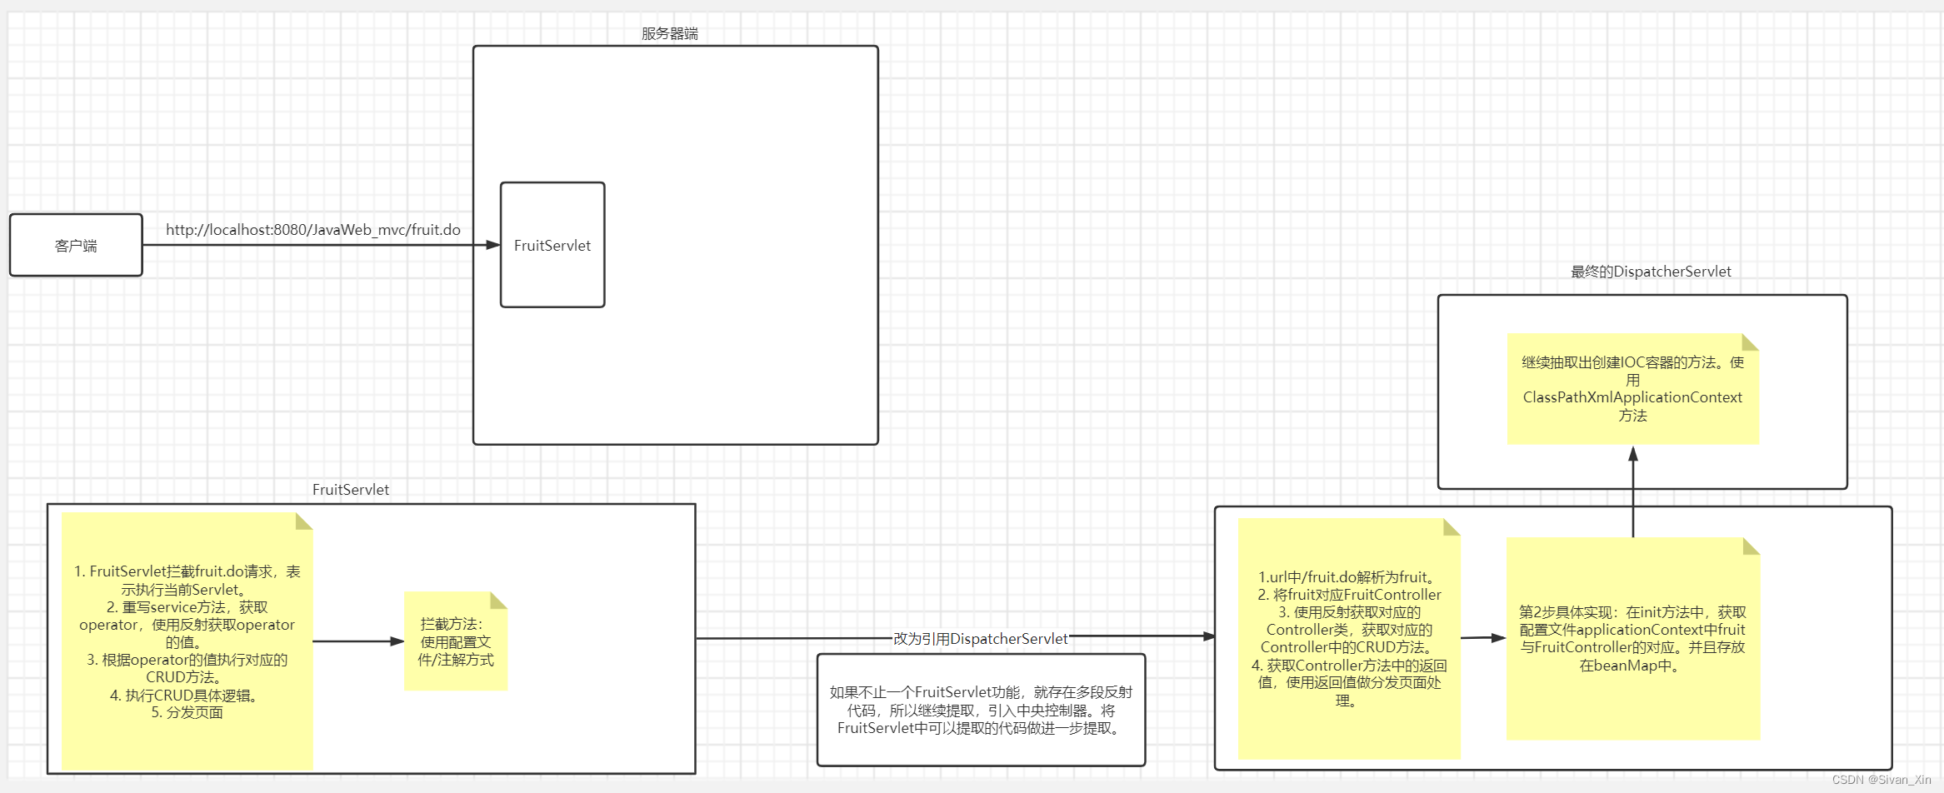This screenshot has width=1944, height=793.
Task: Select the yellow note '第2步具体实现: 在init方法中'
Action: (1633, 639)
